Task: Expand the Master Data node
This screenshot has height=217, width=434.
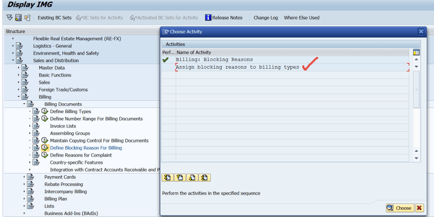Action: [x=19, y=68]
